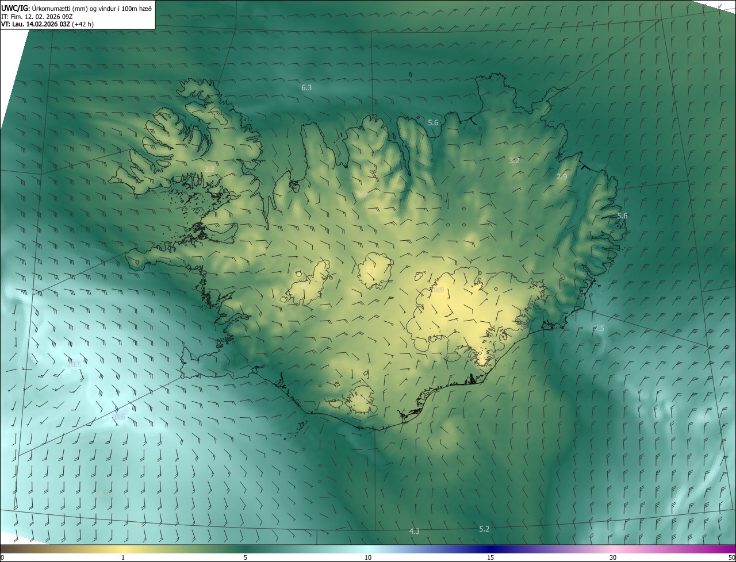The image size is (736, 562).
Task: Click the color scale at the 50 tick
Action: [x=731, y=557]
